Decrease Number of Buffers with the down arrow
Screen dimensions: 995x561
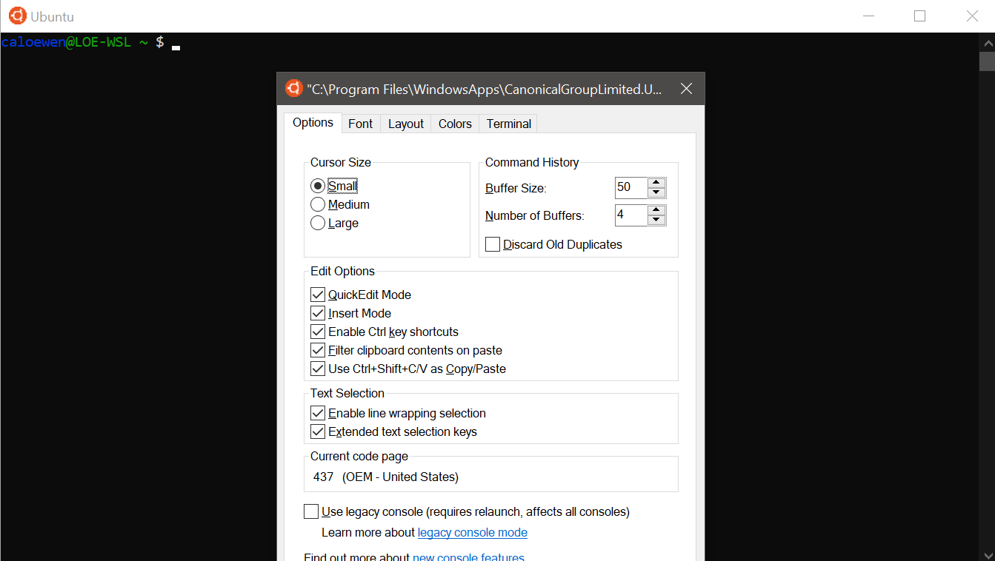(x=656, y=219)
